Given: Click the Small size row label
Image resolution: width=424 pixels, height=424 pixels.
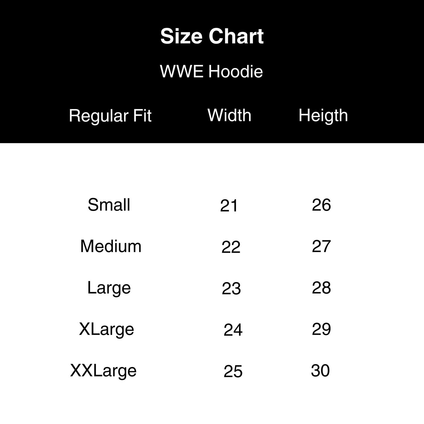Looking at the screenshot, I should 109,205.
